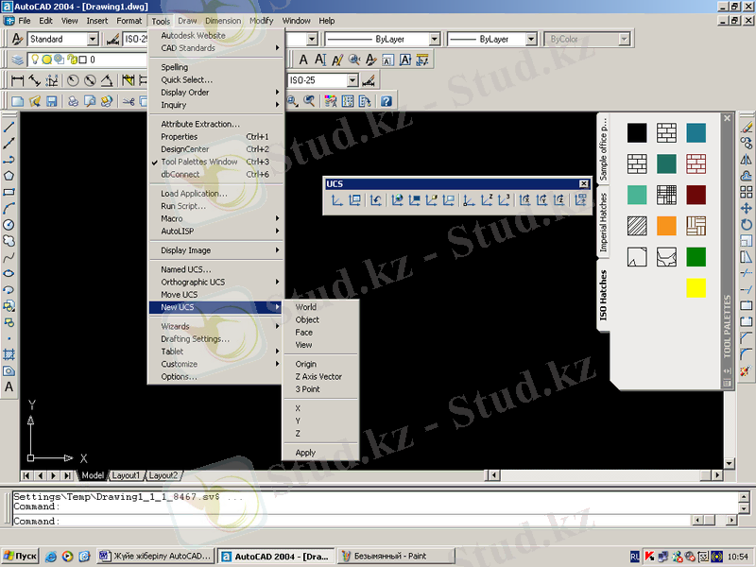Screen dimensions: 756x567
Task: Click the Linear Dimension icon
Action: (x=16, y=81)
